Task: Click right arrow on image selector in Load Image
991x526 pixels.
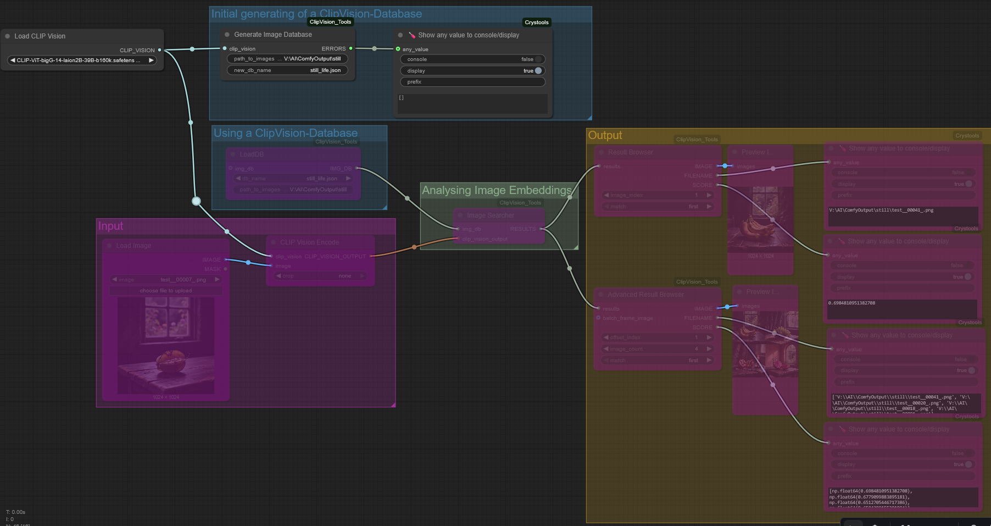Action: click(217, 280)
